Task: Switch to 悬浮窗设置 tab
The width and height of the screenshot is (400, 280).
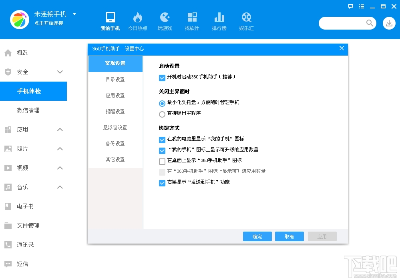Action: click(115, 128)
